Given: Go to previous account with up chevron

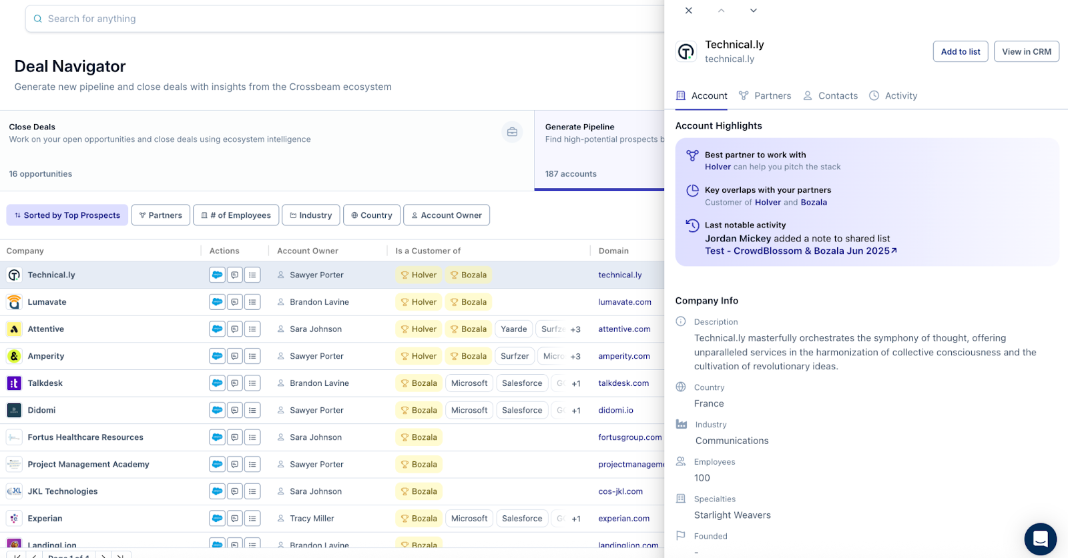Looking at the screenshot, I should coord(721,11).
